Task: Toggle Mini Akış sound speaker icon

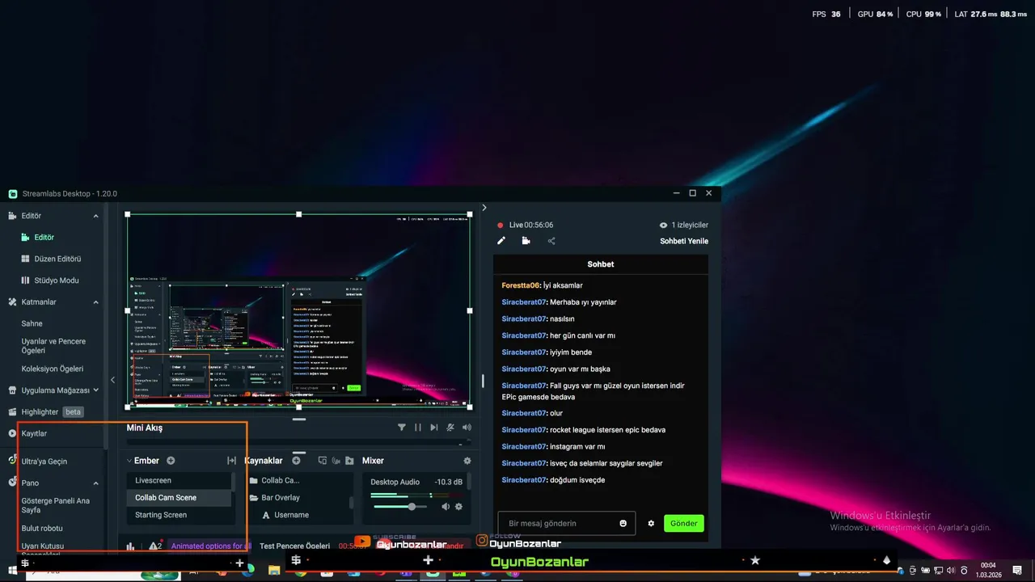Action: point(467,428)
